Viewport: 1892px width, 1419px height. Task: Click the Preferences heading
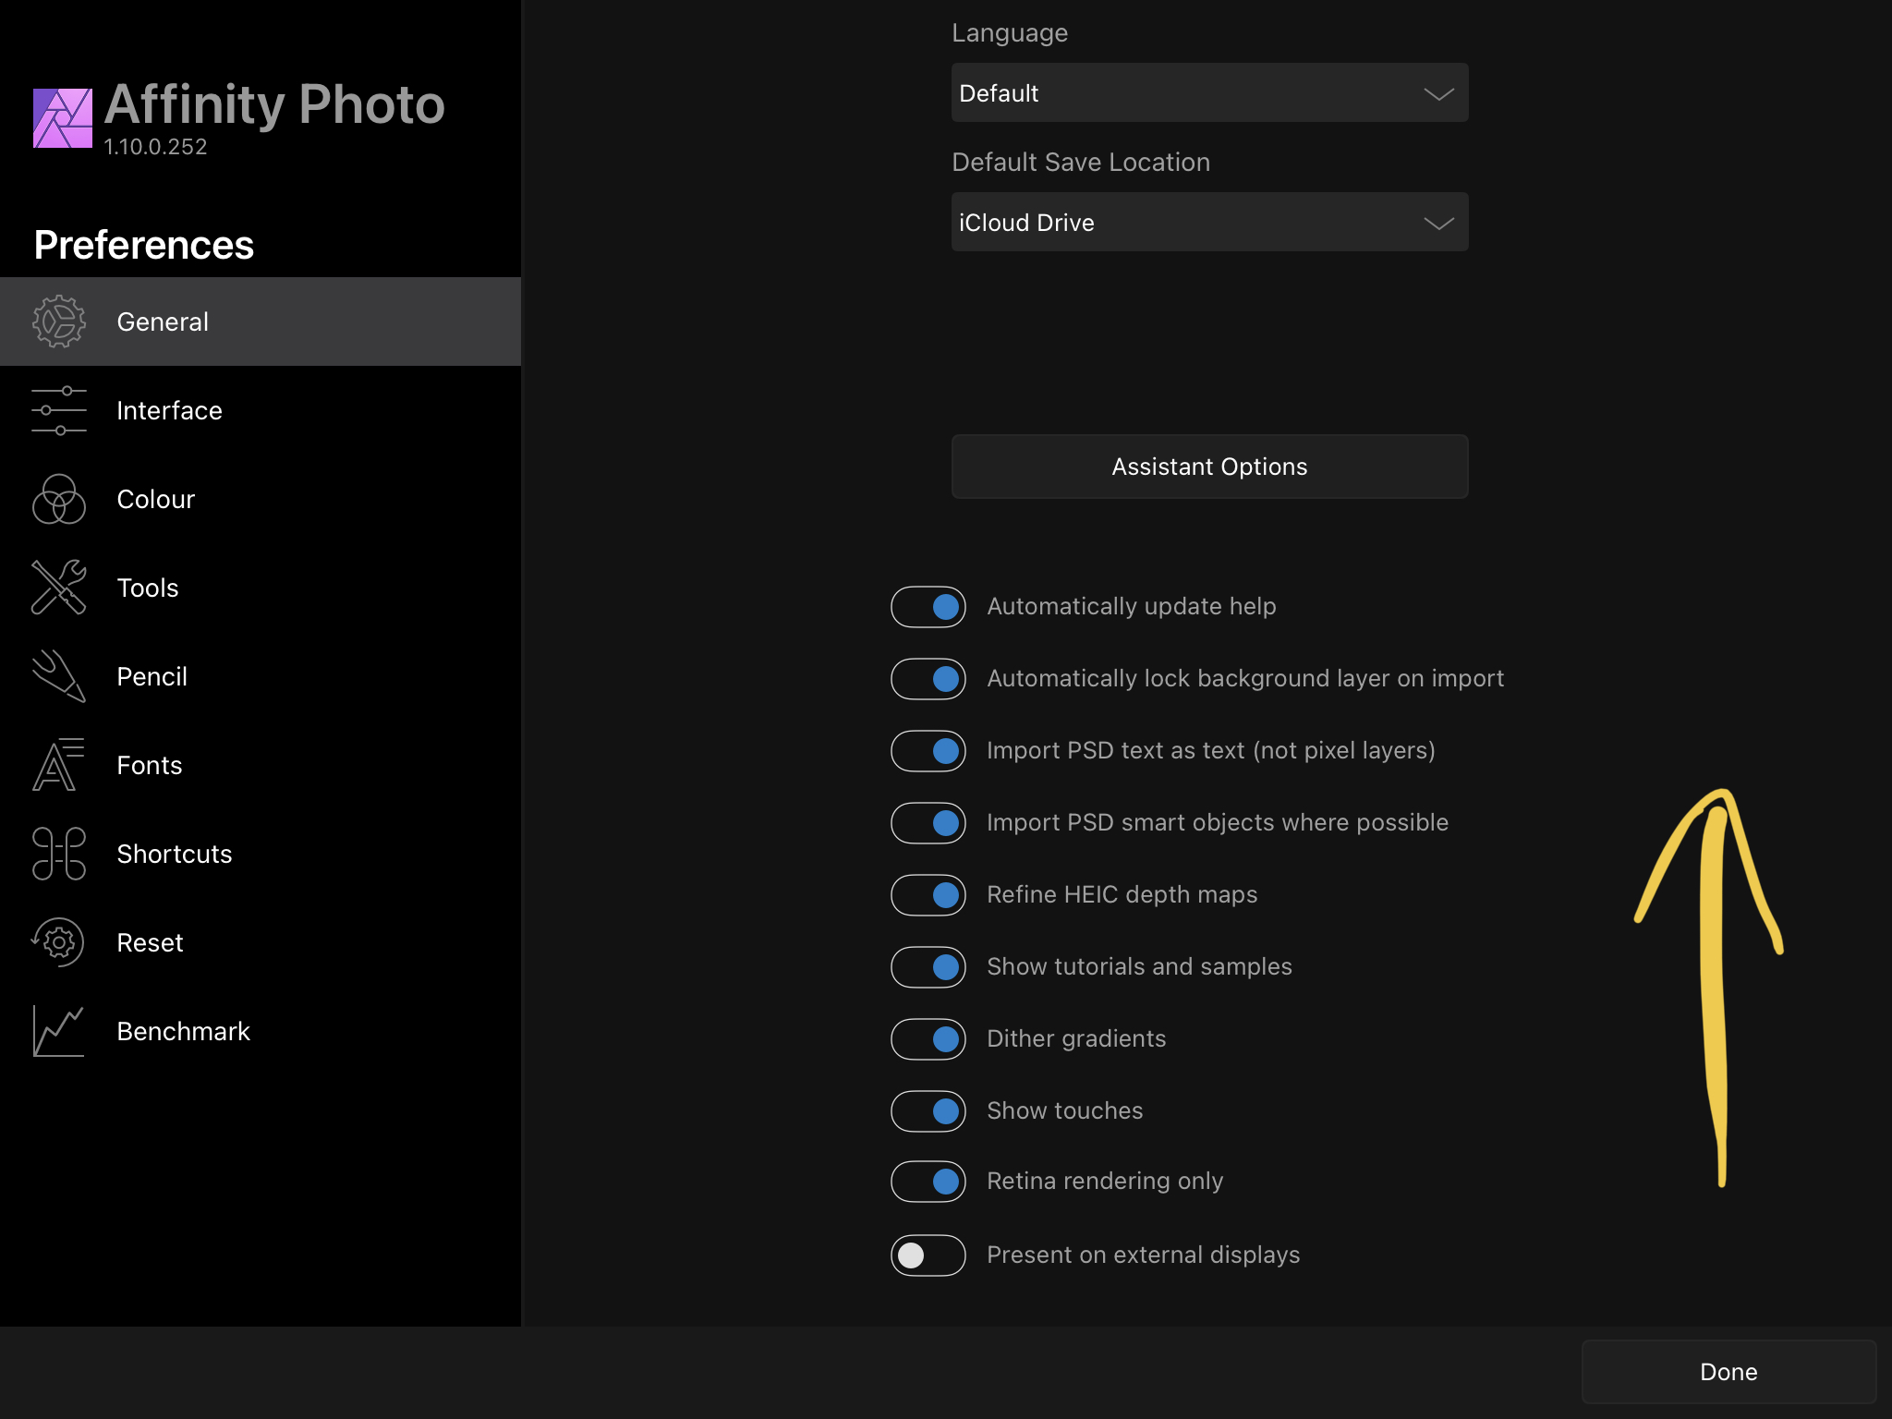144,245
